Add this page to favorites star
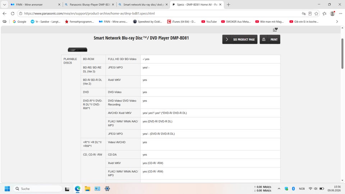345x194 pixels. 316,13
